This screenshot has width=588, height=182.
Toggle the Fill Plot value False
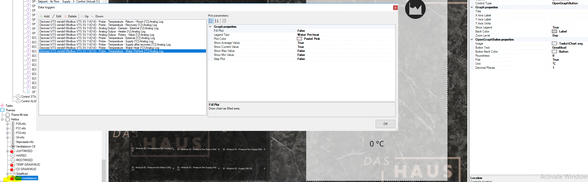[x=301, y=31]
